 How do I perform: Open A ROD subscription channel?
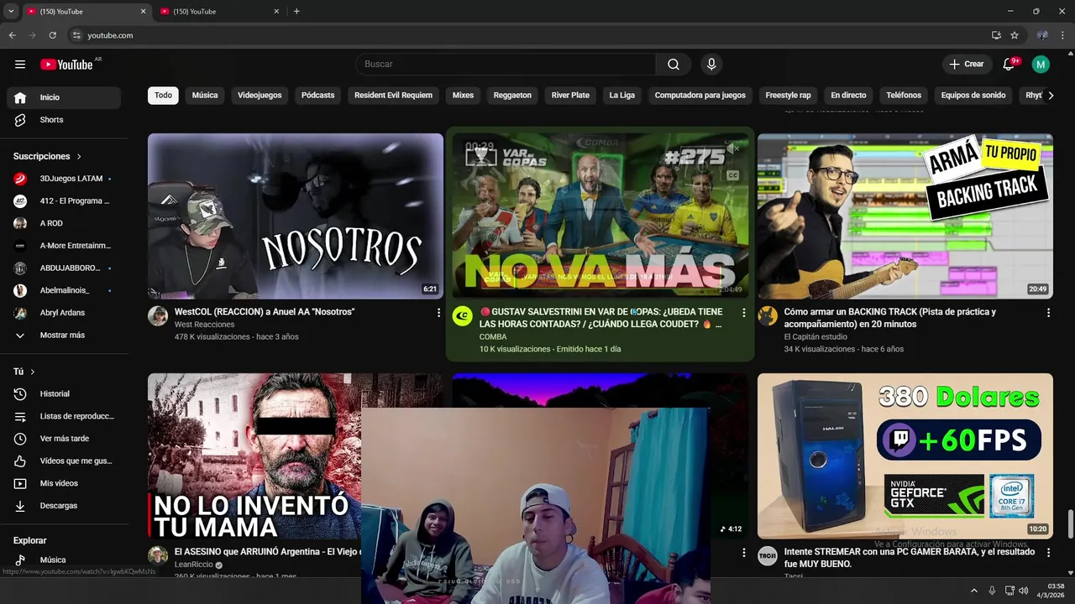(64, 223)
